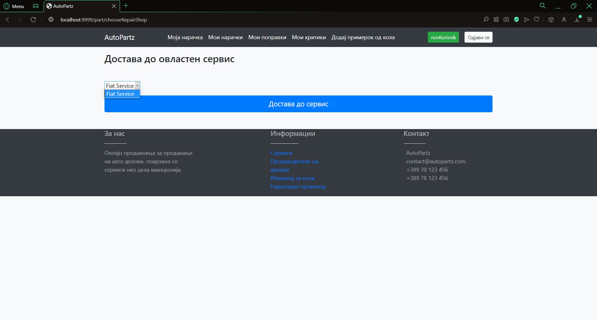Open the downloads icon
The width and height of the screenshot is (597, 320).
(x=577, y=20)
